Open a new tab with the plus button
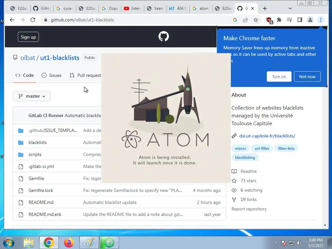This screenshot has width=332, height=249. click(265, 8)
